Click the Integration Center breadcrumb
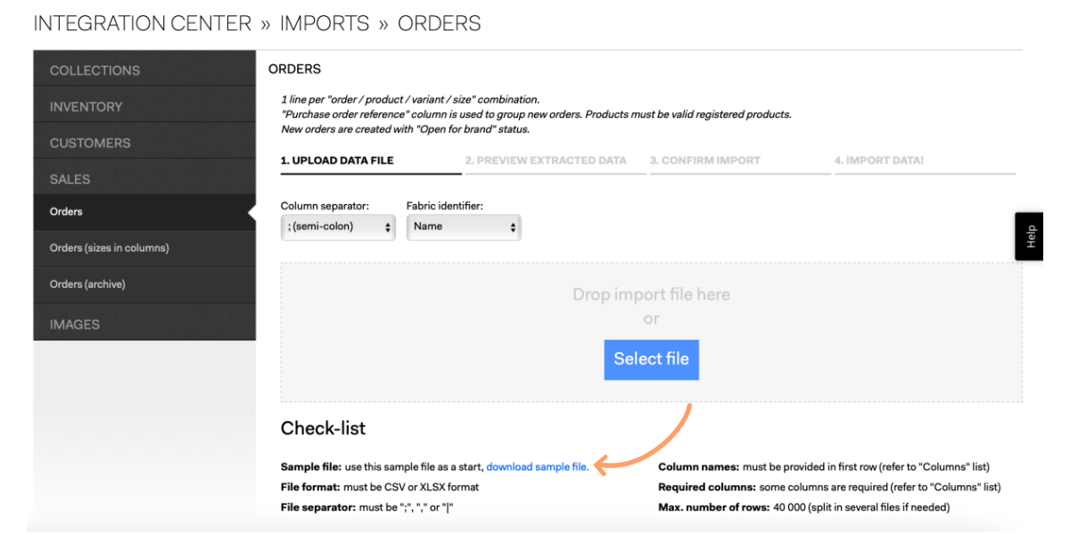This screenshot has height=535, width=1070. pos(143,24)
